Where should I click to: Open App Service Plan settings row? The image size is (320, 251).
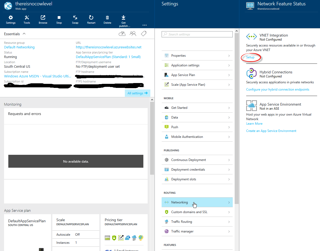click(x=197, y=75)
